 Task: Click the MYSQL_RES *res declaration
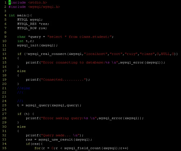33,24
